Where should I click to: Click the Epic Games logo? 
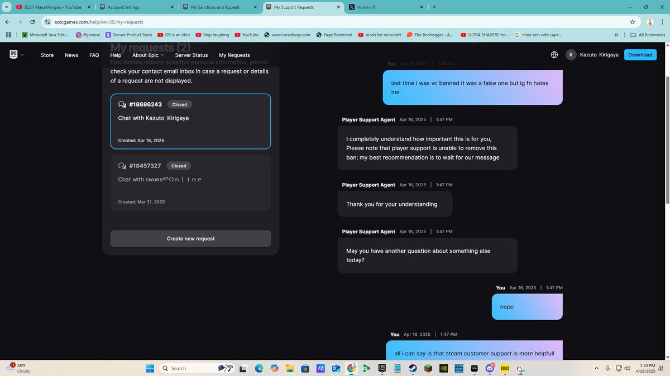[x=13, y=55]
